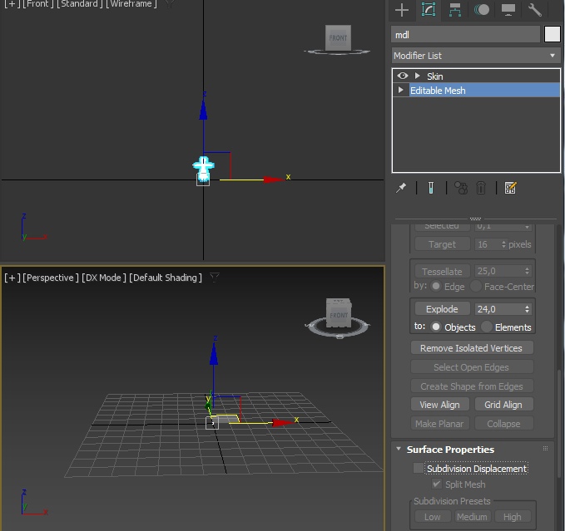Toggle Show End Result icon
The width and height of the screenshot is (565, 531).
click(x=431, y=188)
